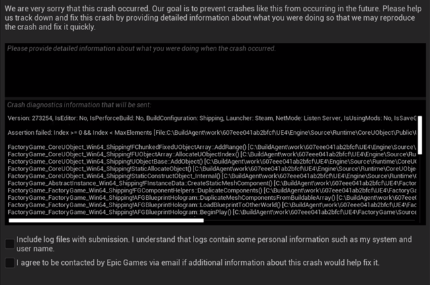The width and height of the screenshot is (430, 285).
Task: Select the FGComponentHelpers::DuplicateComponents line
Action: [212, 190]
